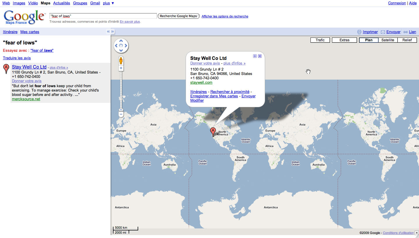
Task: Click the Google Maps France logo
Action: 25,17
